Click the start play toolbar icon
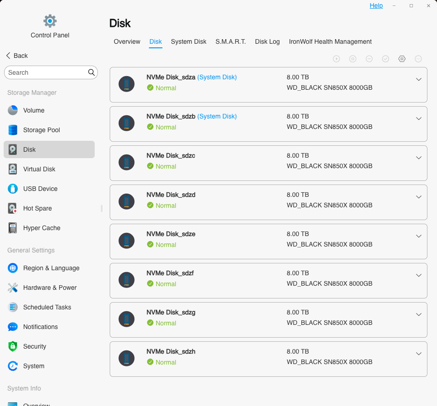Viewport: 437px width, 406px height. pyautogui.click(x=336, y=59)
